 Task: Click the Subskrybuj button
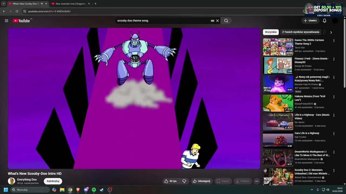pyautogui.click(x=53, y=181)
